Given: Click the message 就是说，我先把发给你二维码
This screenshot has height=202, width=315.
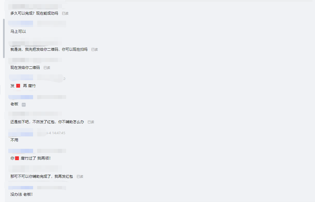Looking at the screenshot, I should pyautogui.click(x=49, y=49).
